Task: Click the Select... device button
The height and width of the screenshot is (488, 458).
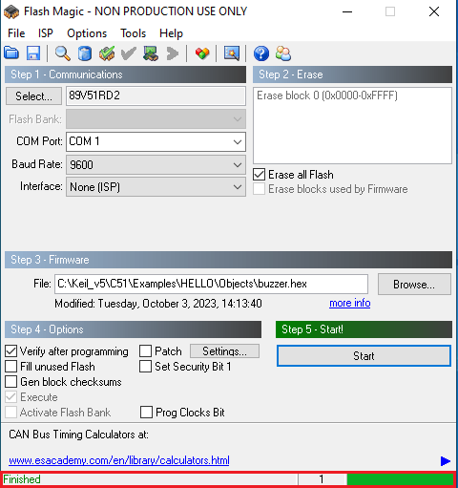Action: click(33, 95)
